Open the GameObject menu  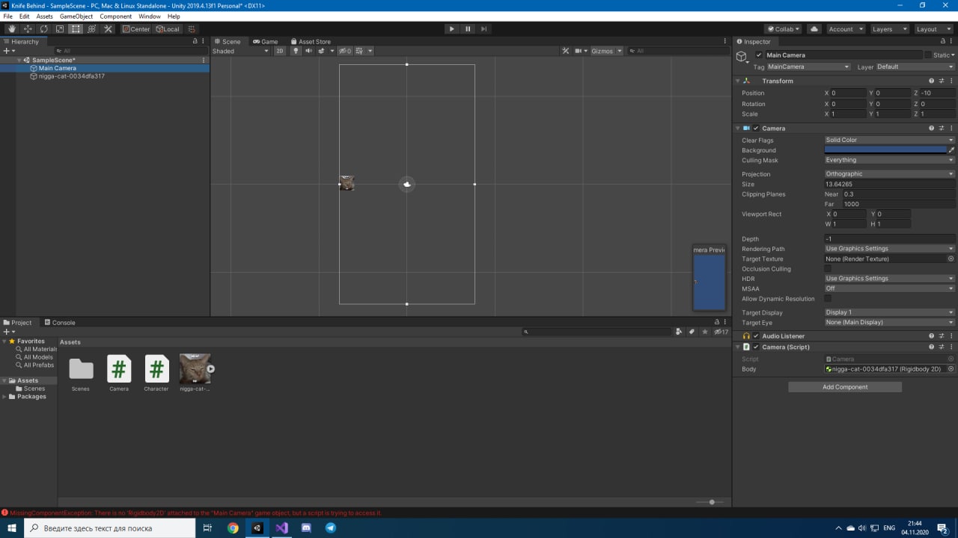point(76,16)
